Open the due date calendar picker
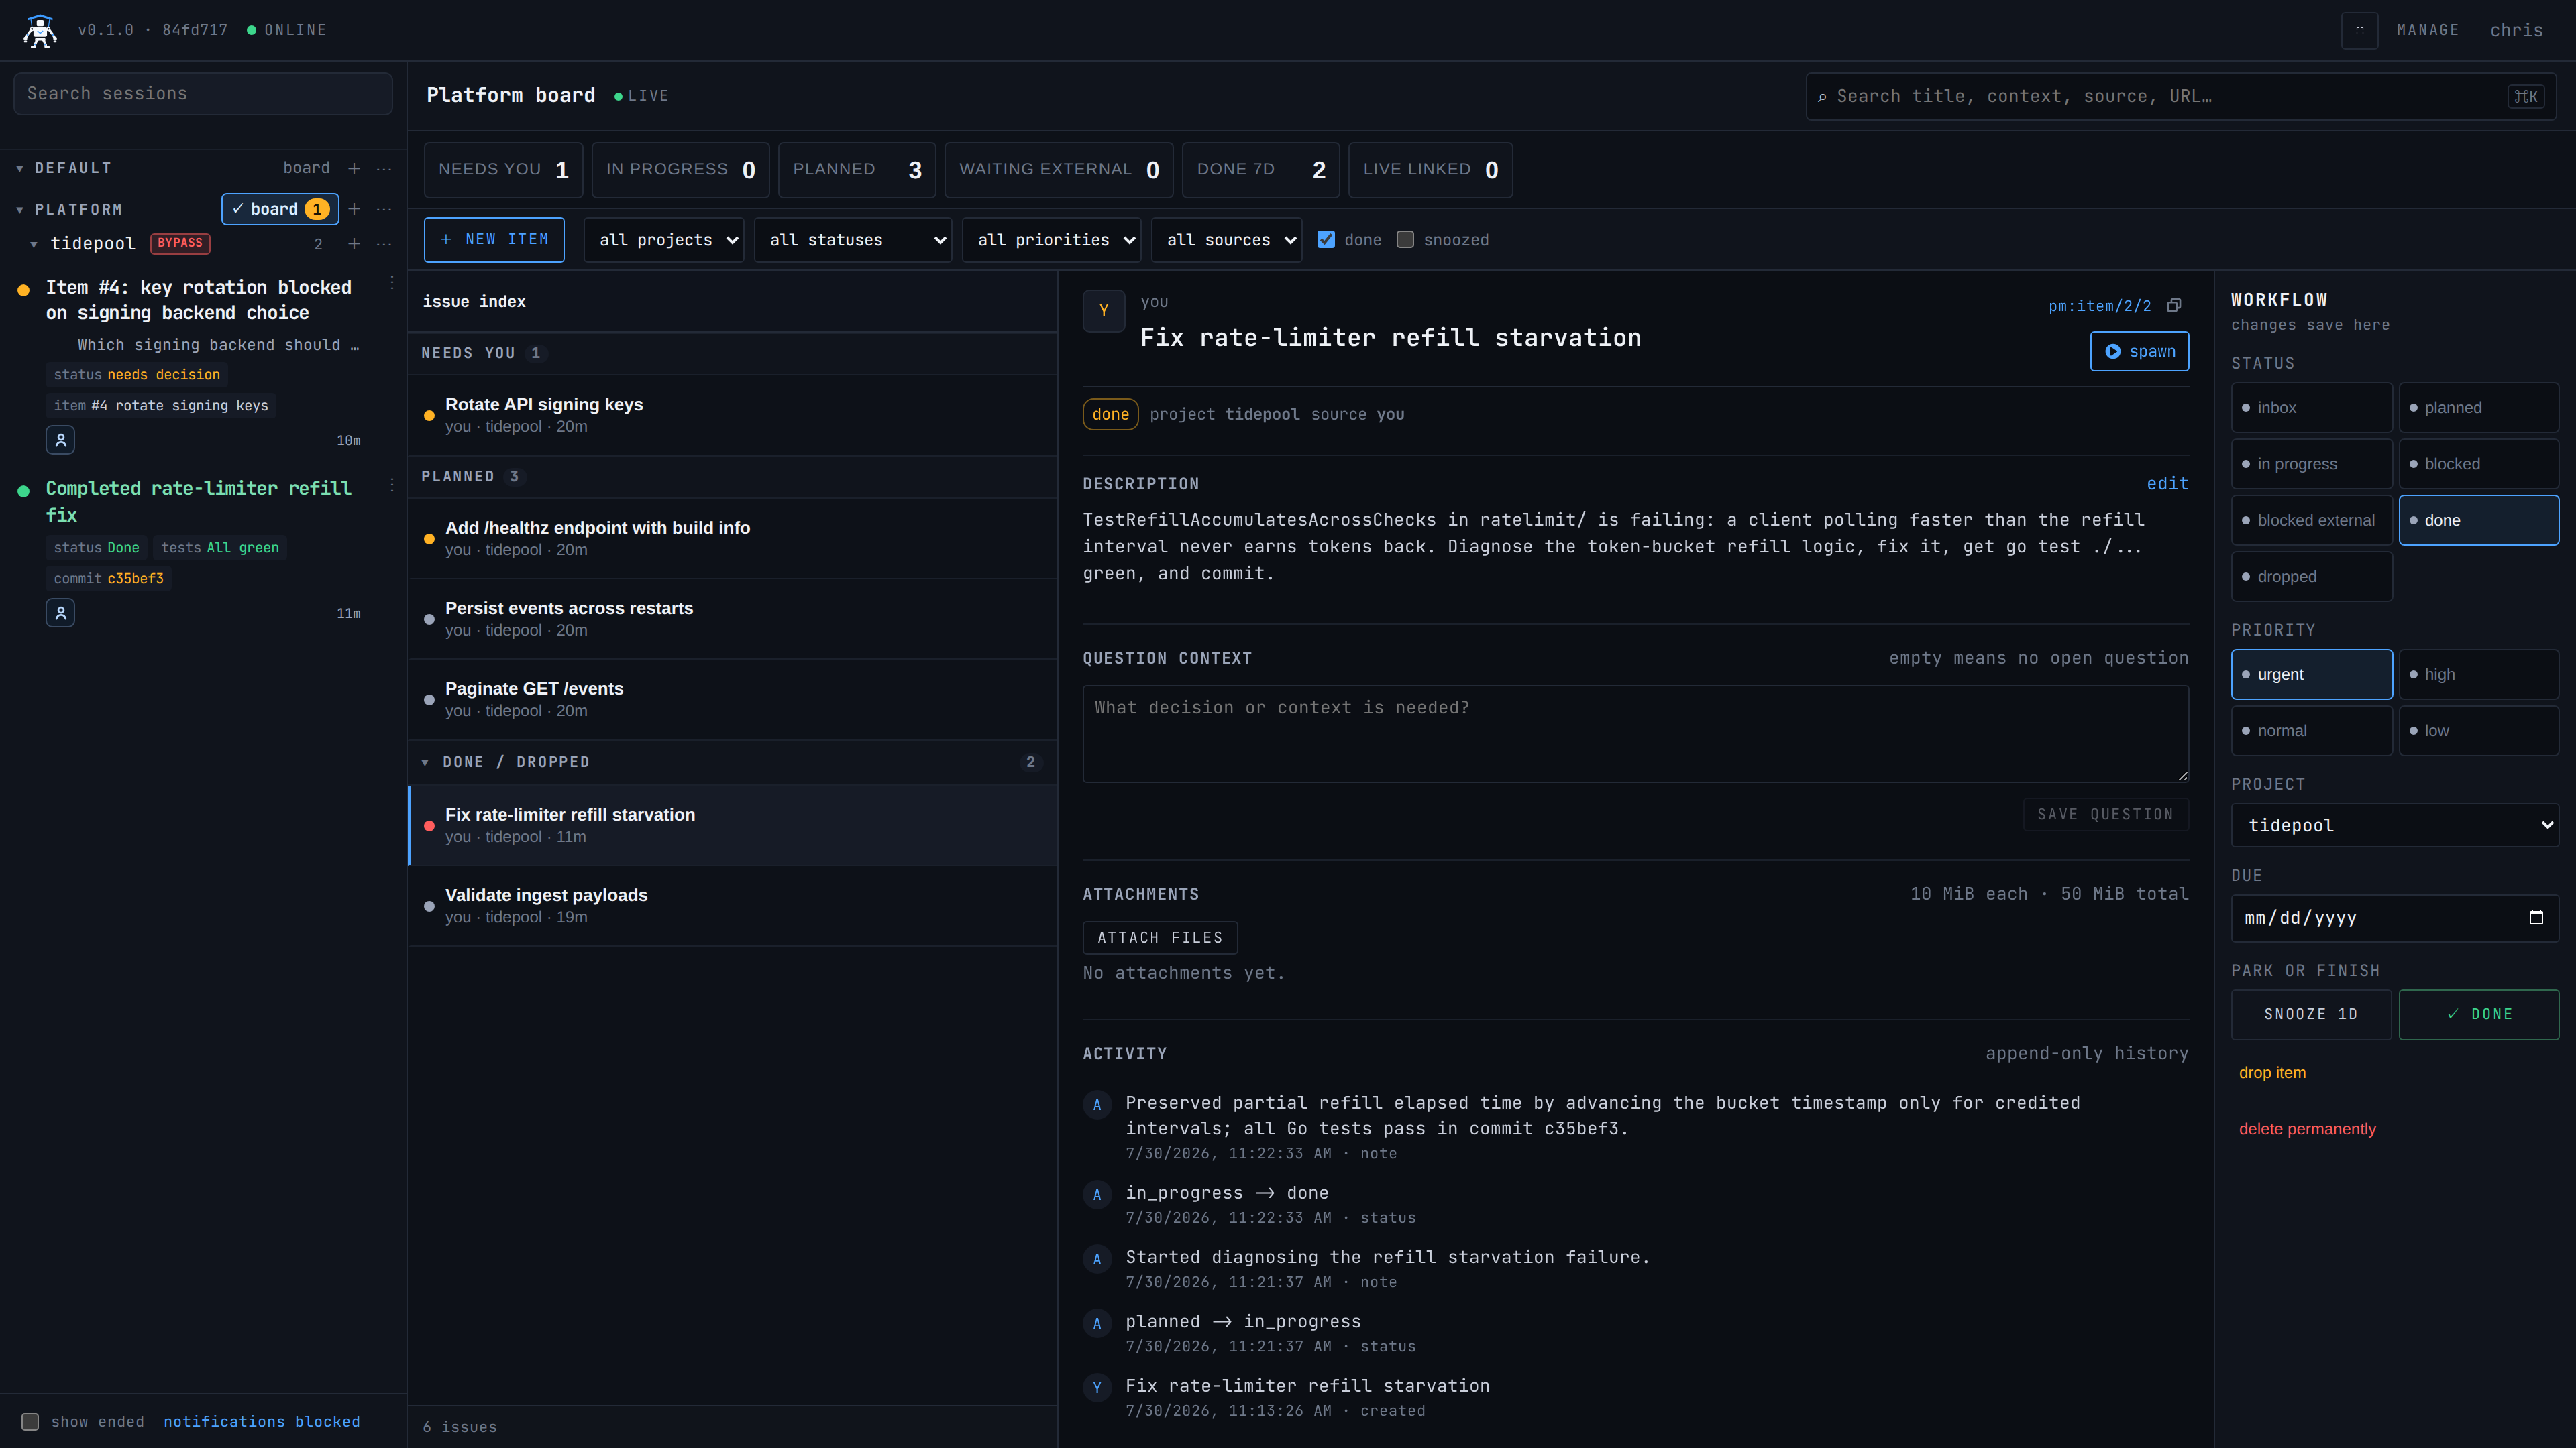2576x1448 pixels. tap(2536, 917)
